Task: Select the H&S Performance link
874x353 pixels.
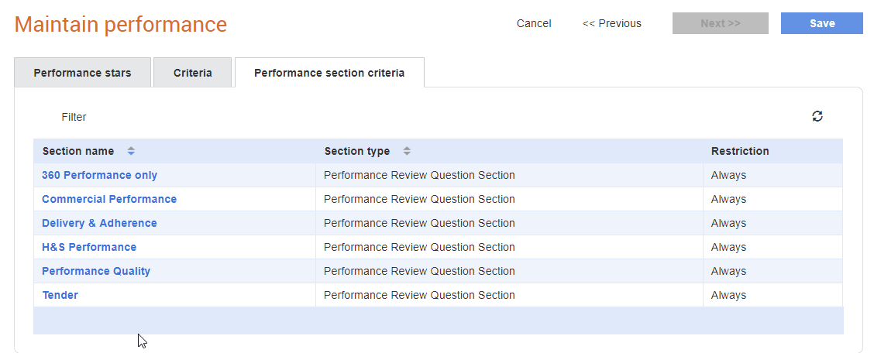Action: click(x=89, y=247)
